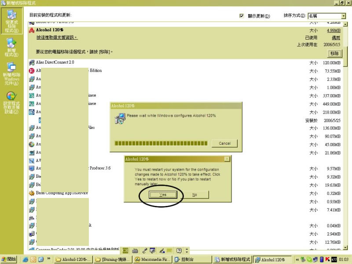
Task: Click the program list scroll down arrow
Action: [x=345, y=247]
